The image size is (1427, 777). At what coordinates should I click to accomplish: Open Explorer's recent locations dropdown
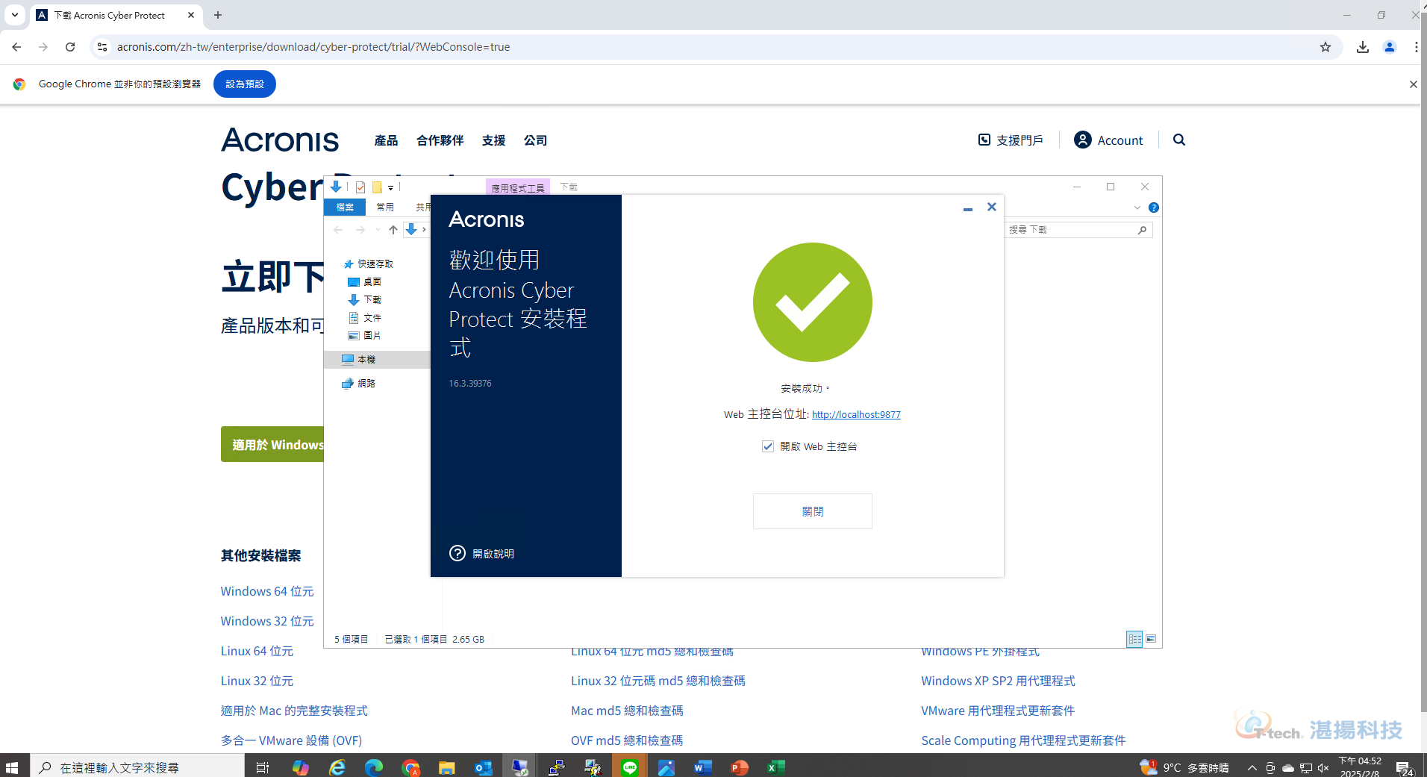click(378, 230)
